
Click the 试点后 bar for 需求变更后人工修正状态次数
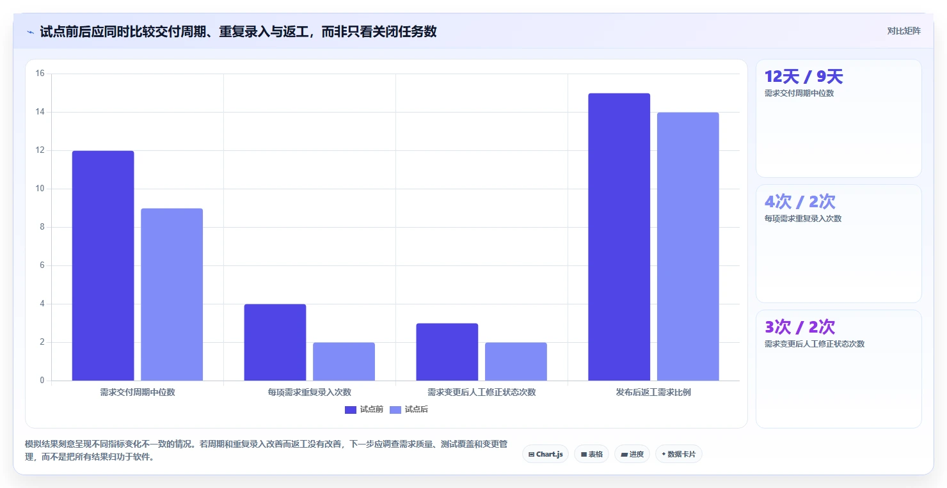[x=516, y=361]
